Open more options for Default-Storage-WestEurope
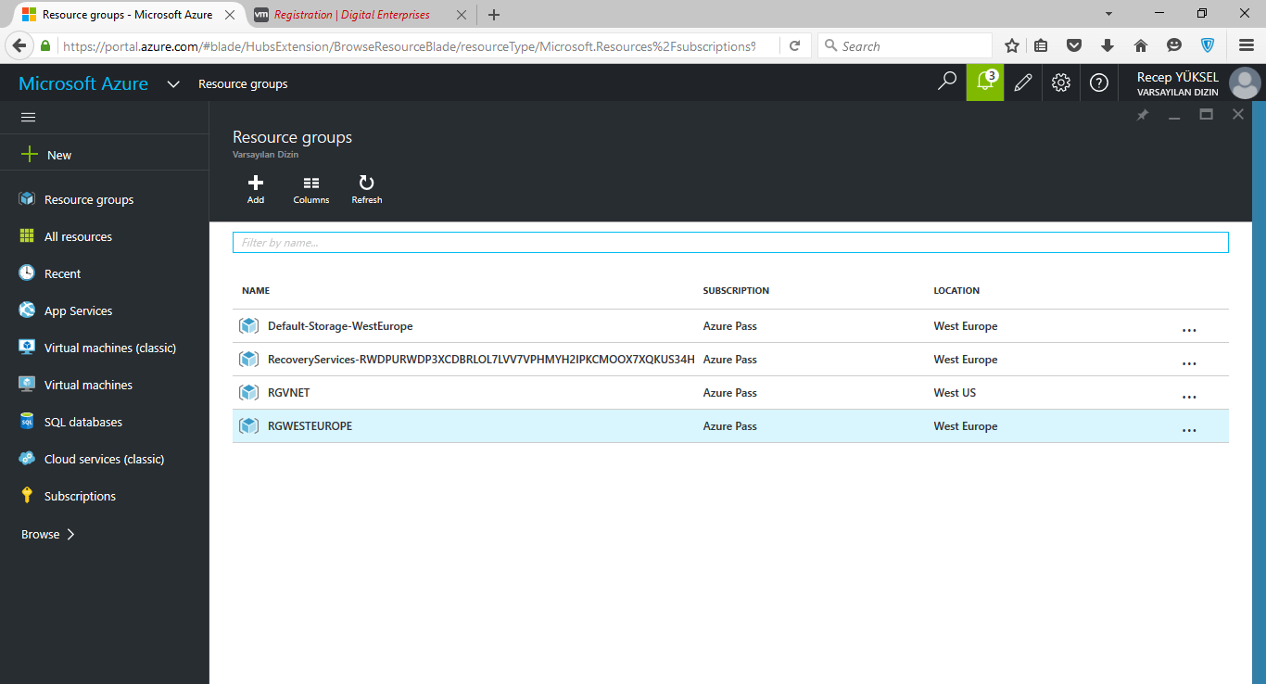Image resolution: width=1266 pixels, height=684 pixels. tap(1189, 329)
